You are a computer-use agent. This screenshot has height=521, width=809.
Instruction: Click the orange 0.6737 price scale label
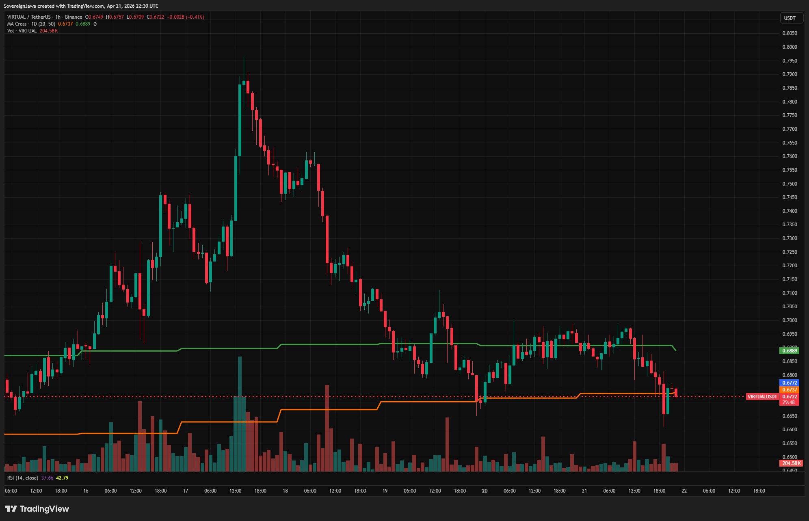[790, 390]
